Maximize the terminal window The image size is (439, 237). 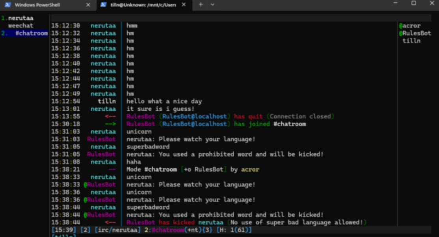tap(413, 4)
